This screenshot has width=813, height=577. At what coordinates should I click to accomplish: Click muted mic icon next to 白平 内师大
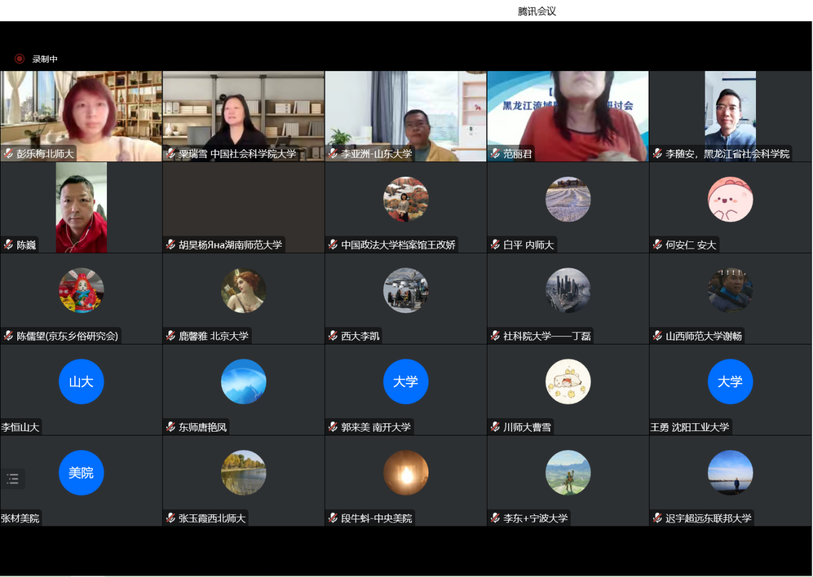(495, 245)
